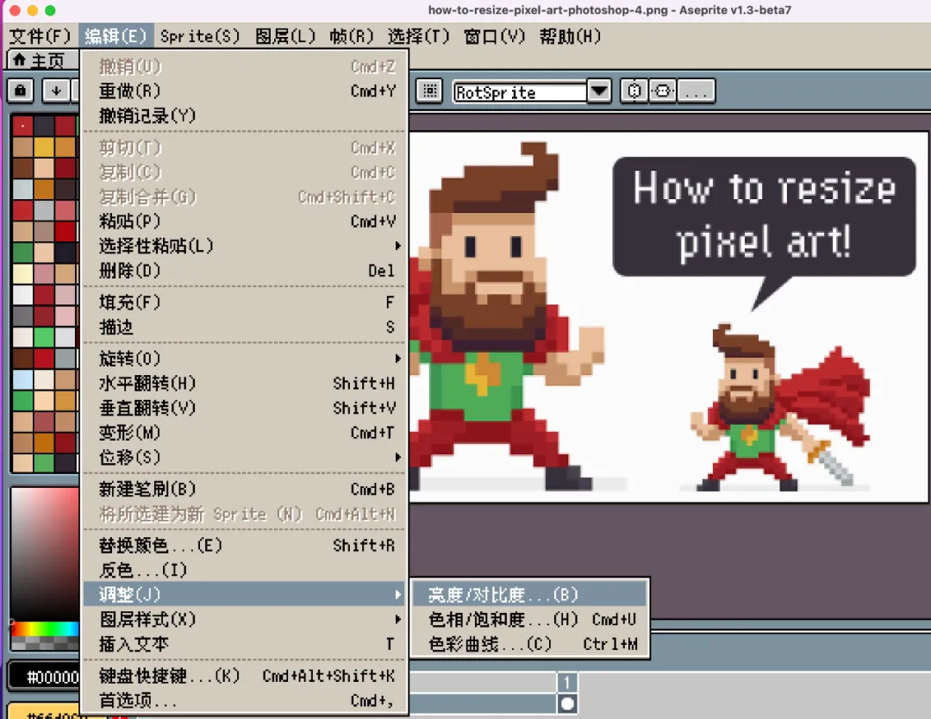Screen dimensions: 931x719
Task: Open 首选项... preferences
Action: [x=244, y=701]
